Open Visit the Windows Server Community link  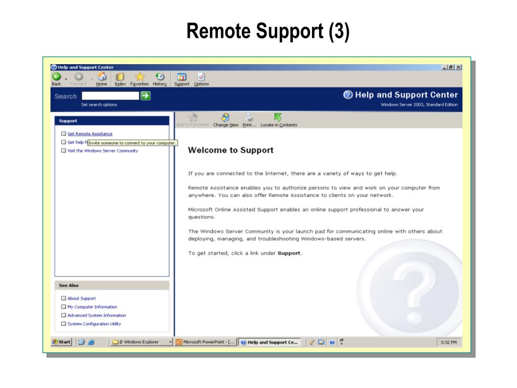(x=102, y=151)
